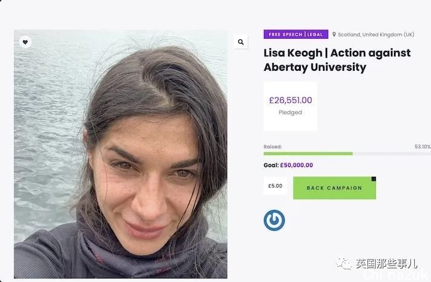The width and height of the screenshot is (431, 282).
Task: Click the green raised progress bar
Action: (308, 154)
